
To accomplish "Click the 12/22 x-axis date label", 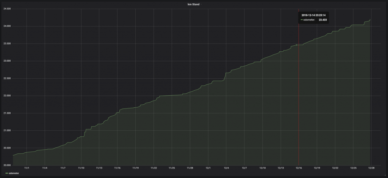I will (x=335, y=167).
